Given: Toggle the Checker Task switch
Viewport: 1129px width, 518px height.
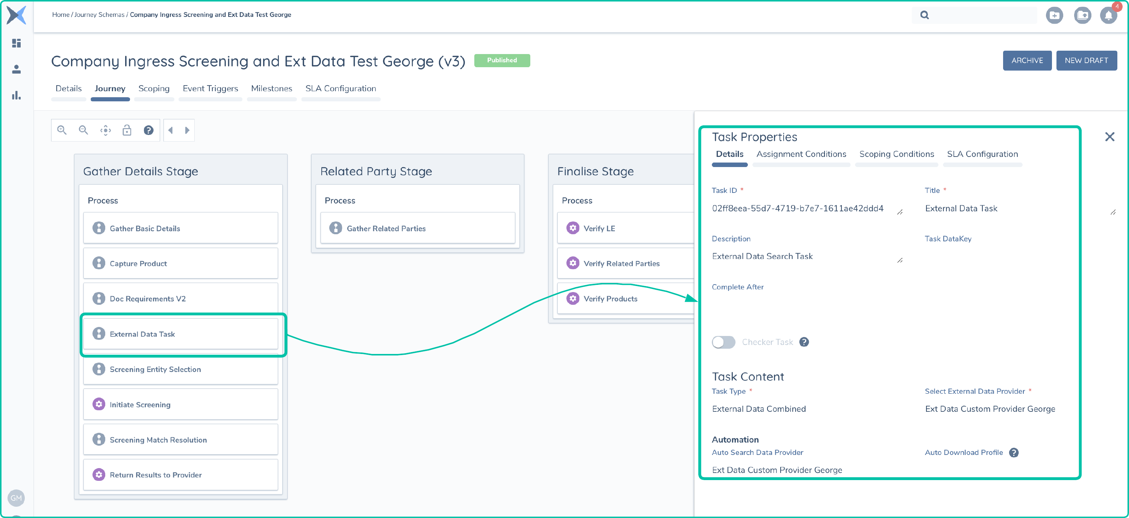Looking at the screenshot, I should click(723, 342).
